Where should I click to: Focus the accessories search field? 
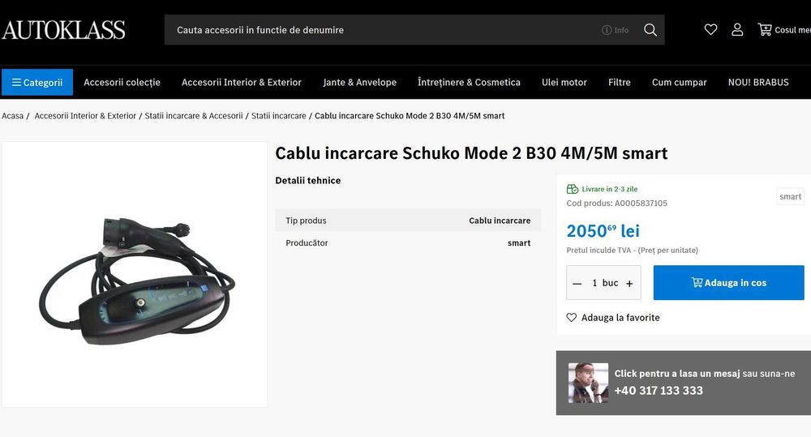pos(381,30)
